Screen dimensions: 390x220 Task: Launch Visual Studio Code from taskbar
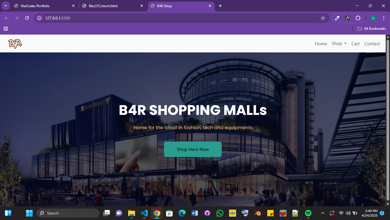(x=144, y=213)
